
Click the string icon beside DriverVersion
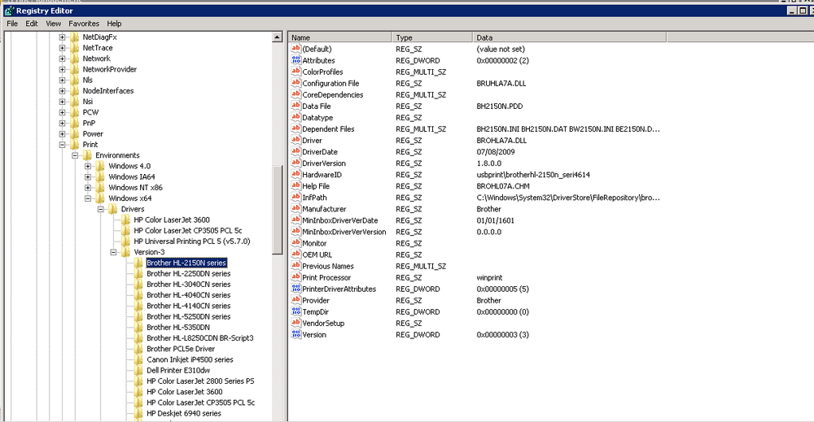pyautogui.click(x=296, y=163)
